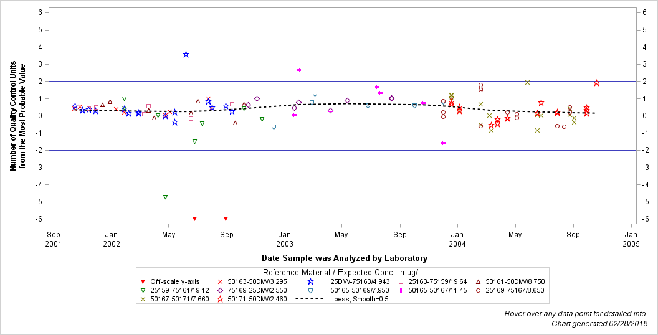The image size is (658, 335).
Task: Click the legend title 'Reference Material / Expected Conc. in ug/L'
Action: [x=343, y=271]
